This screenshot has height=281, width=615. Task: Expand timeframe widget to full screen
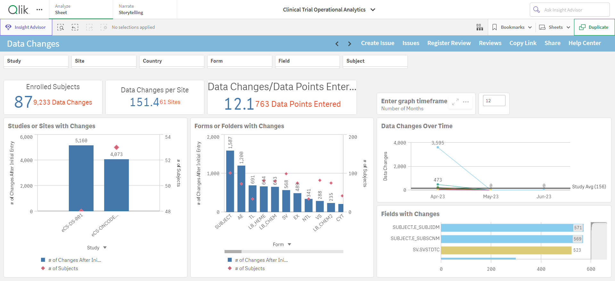tap(455, 102)
